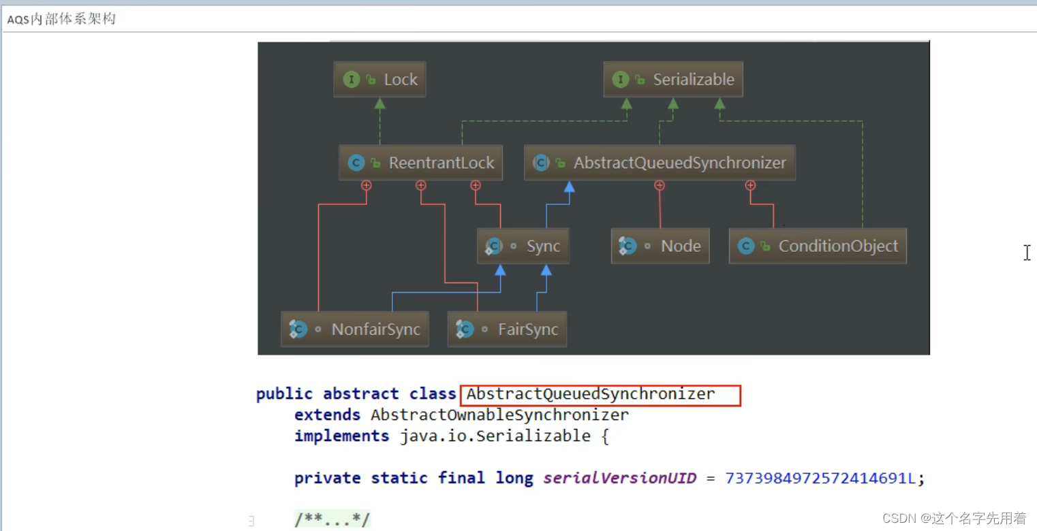1037x531 pixels.
Task: Click the 7373984972572414691L value
Action: tap(821, 478)
